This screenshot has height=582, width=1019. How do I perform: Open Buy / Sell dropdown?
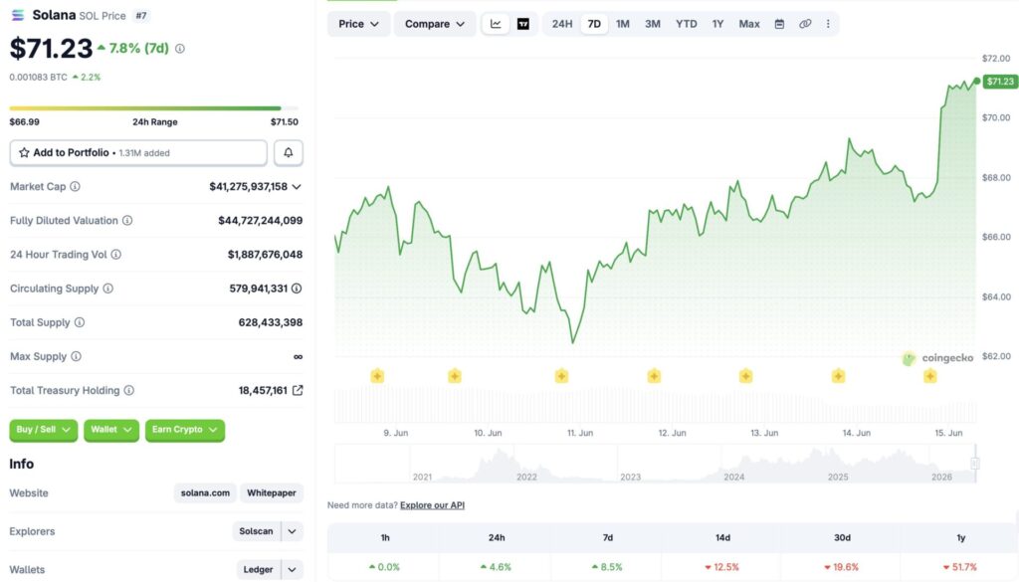pos(44,430)
